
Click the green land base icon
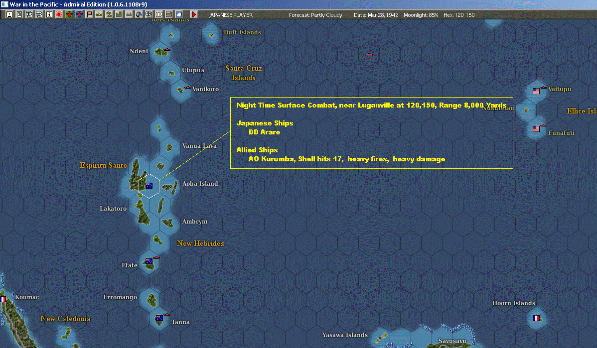point(119,14)
